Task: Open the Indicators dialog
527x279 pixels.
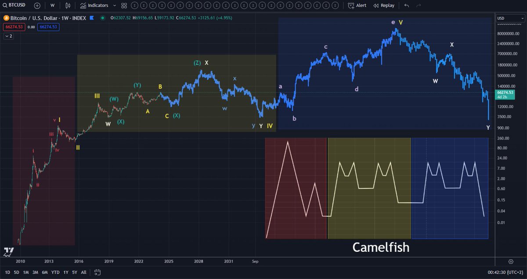Action: [x=94, y=5]
